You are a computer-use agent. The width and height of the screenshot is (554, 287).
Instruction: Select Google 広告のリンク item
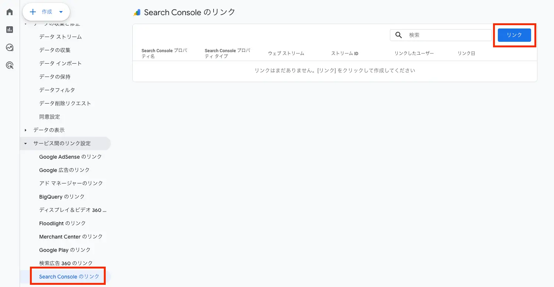pyautogui.click(x=64, y=170)
